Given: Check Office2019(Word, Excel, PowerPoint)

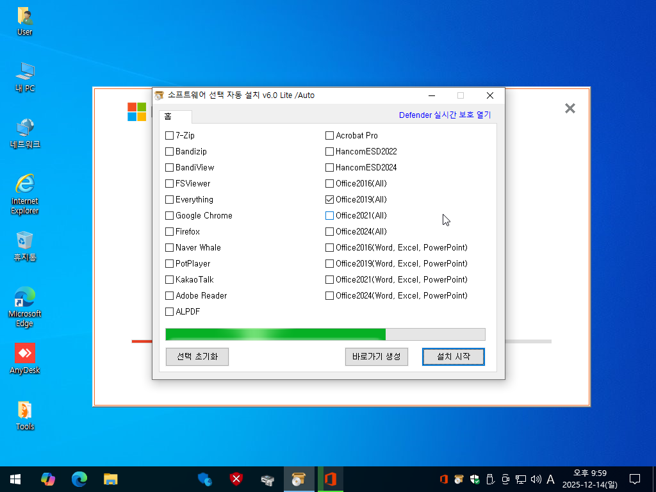Looking at the screenshot, I should 330,263.
